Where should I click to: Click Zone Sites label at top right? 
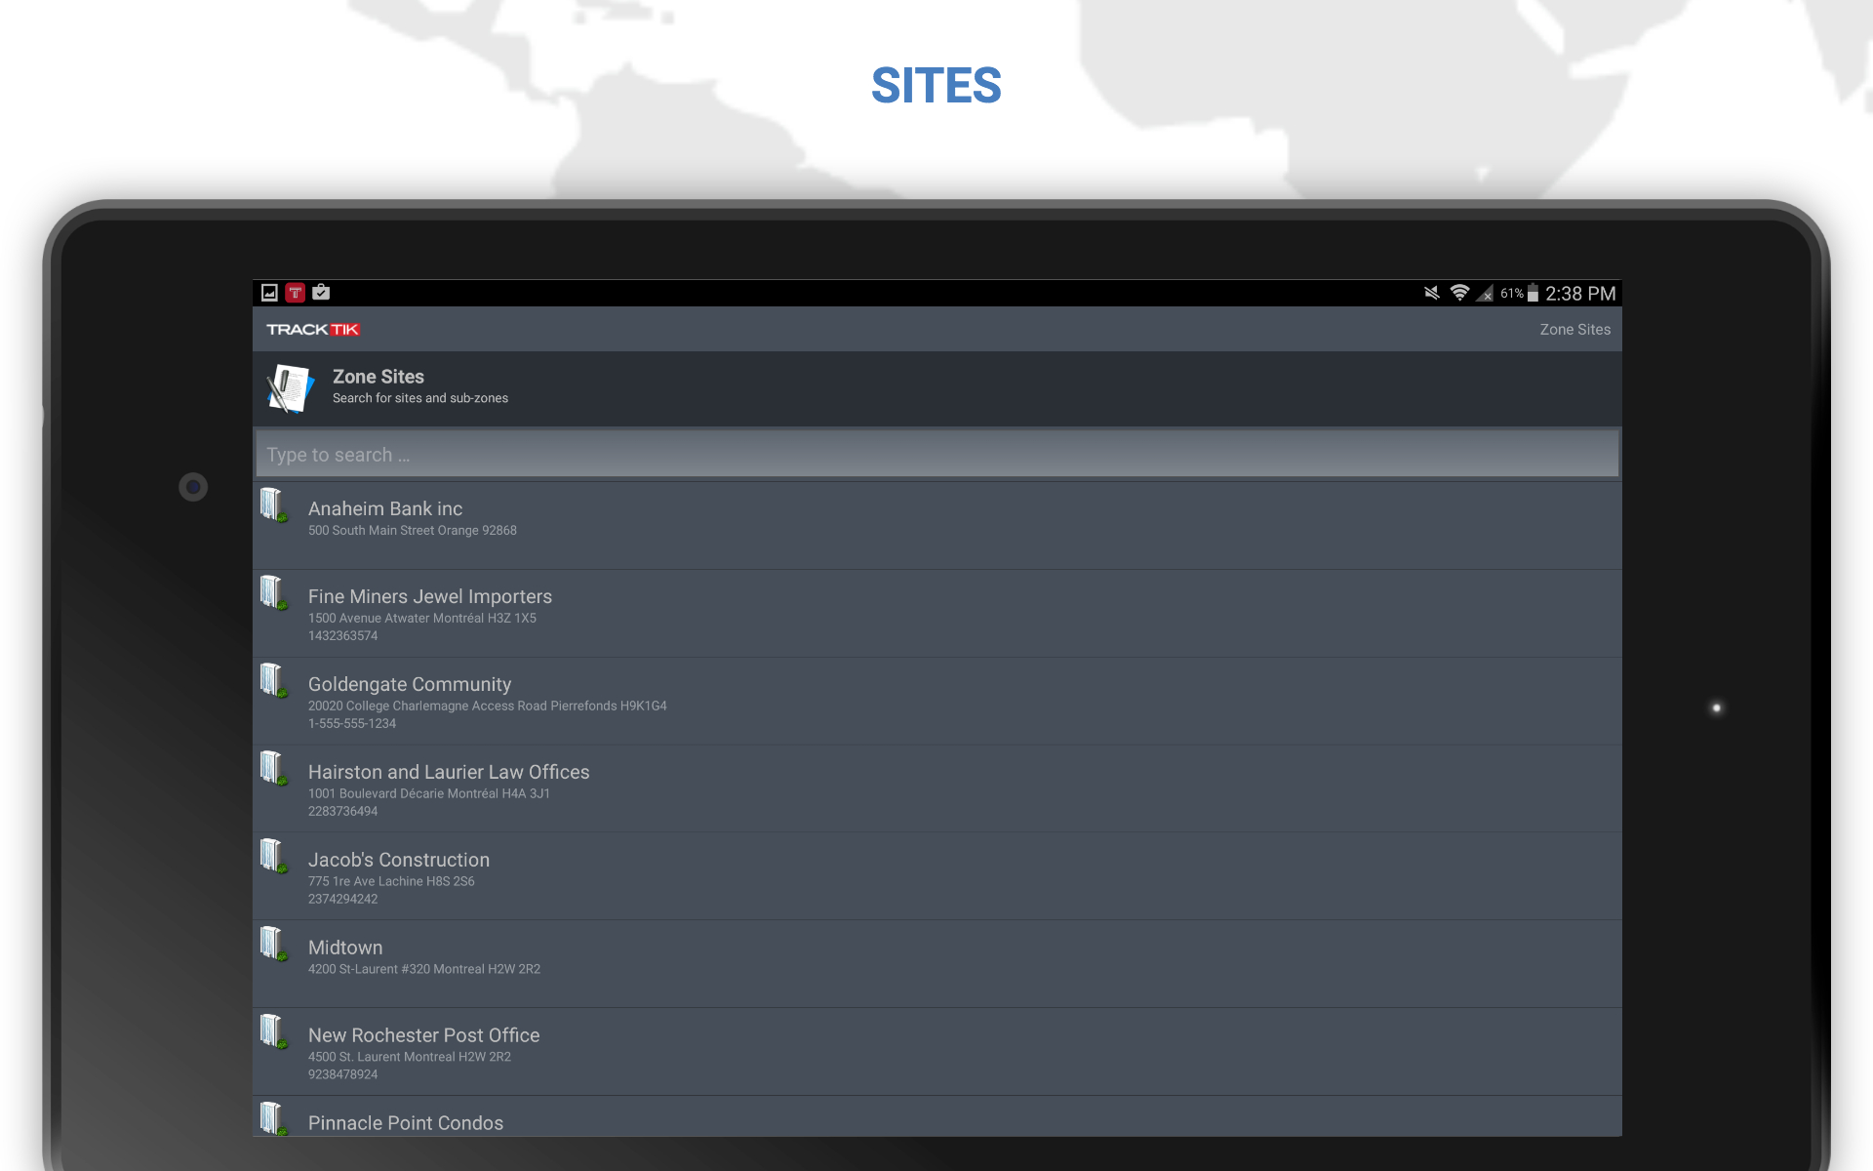pos(1574,330)
